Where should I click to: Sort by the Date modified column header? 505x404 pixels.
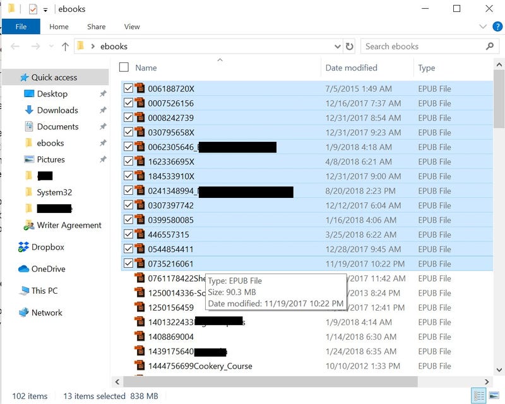coord(351,67)
